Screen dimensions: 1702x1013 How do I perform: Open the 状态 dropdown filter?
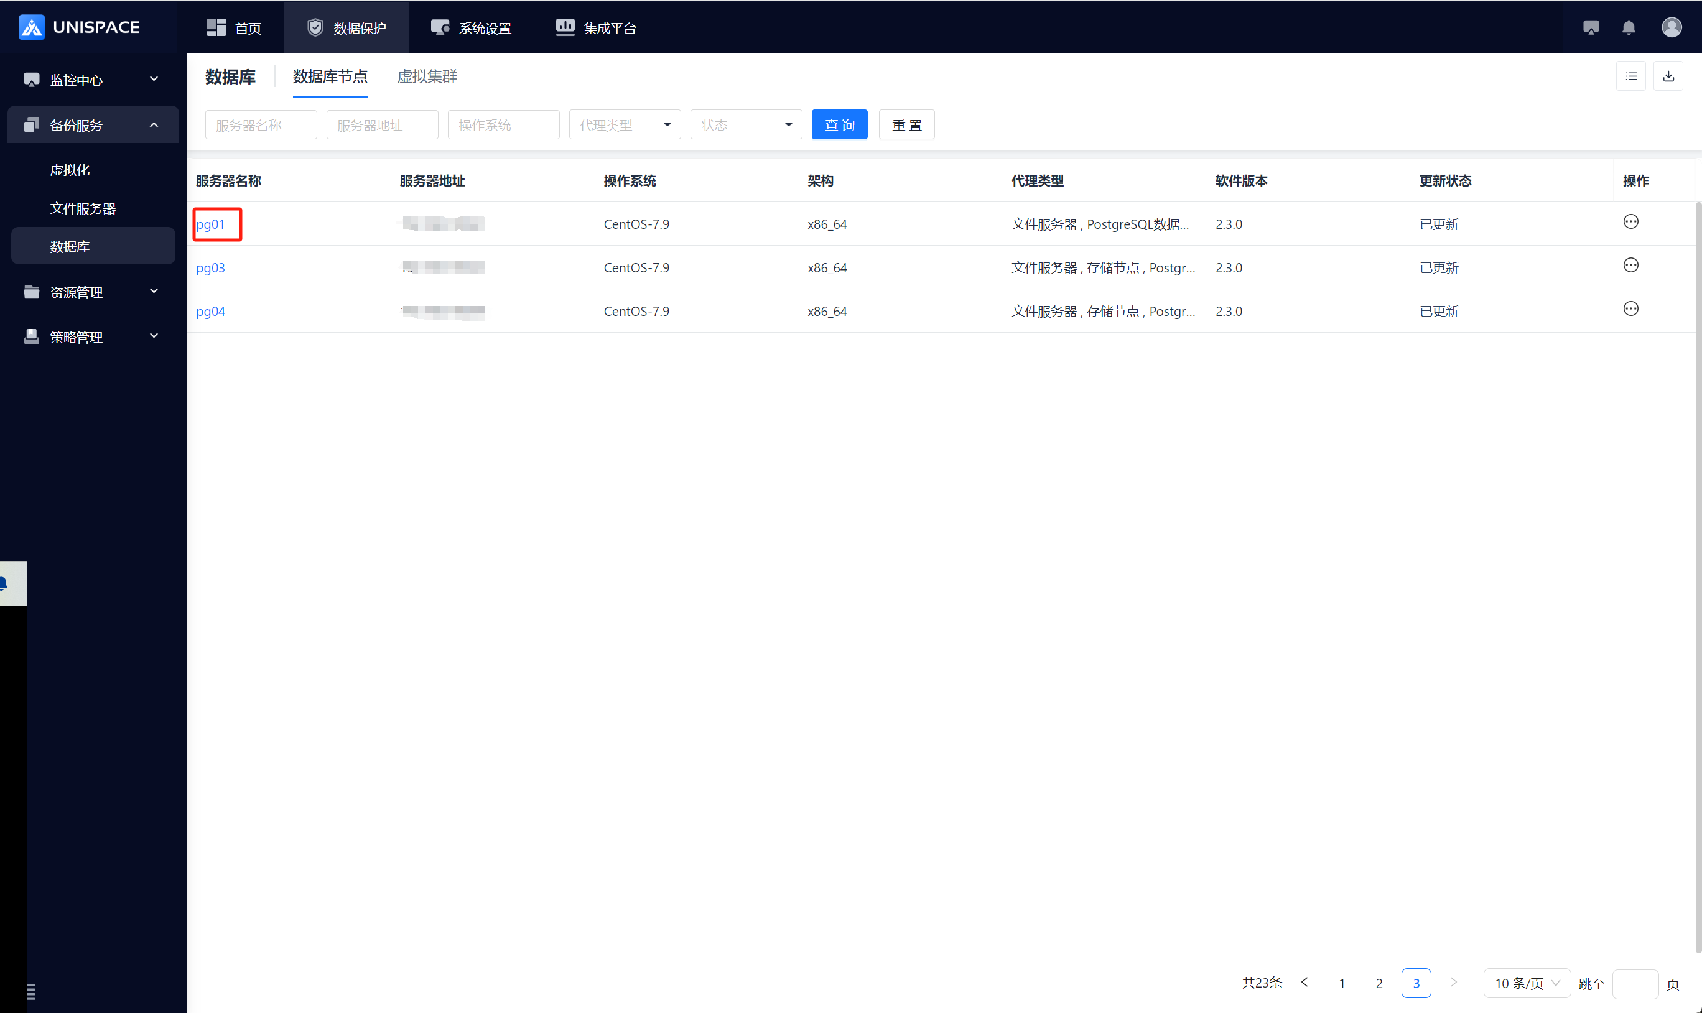745,125
